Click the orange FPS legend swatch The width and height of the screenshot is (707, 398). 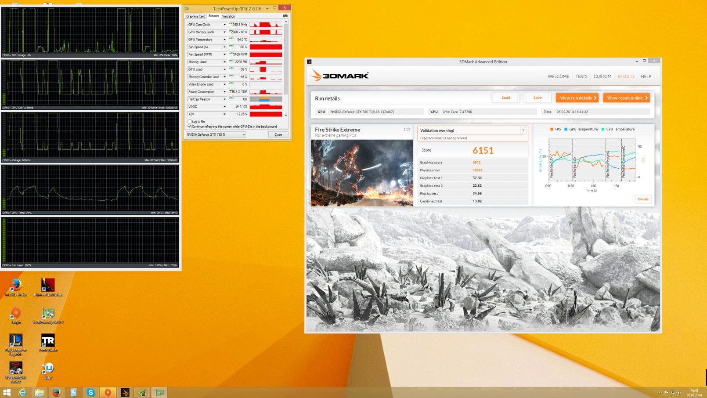[552, 129]
